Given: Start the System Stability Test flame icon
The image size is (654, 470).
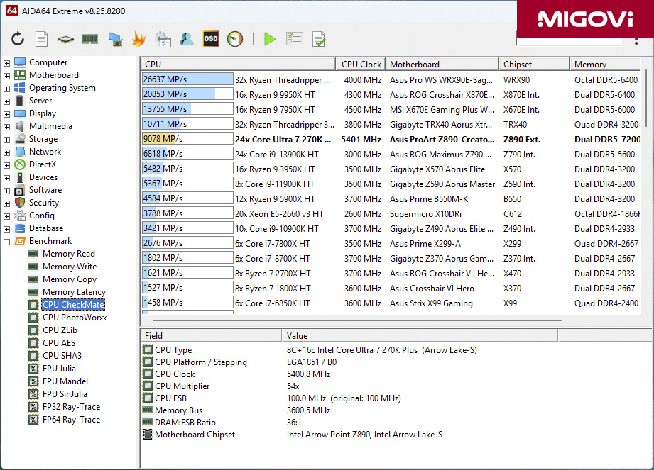Looking at the screenshot, I should [137, 39].
